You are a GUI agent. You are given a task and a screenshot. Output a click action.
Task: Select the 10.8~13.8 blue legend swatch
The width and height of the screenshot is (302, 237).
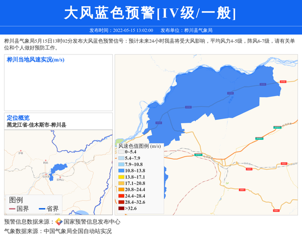(121, 171)
